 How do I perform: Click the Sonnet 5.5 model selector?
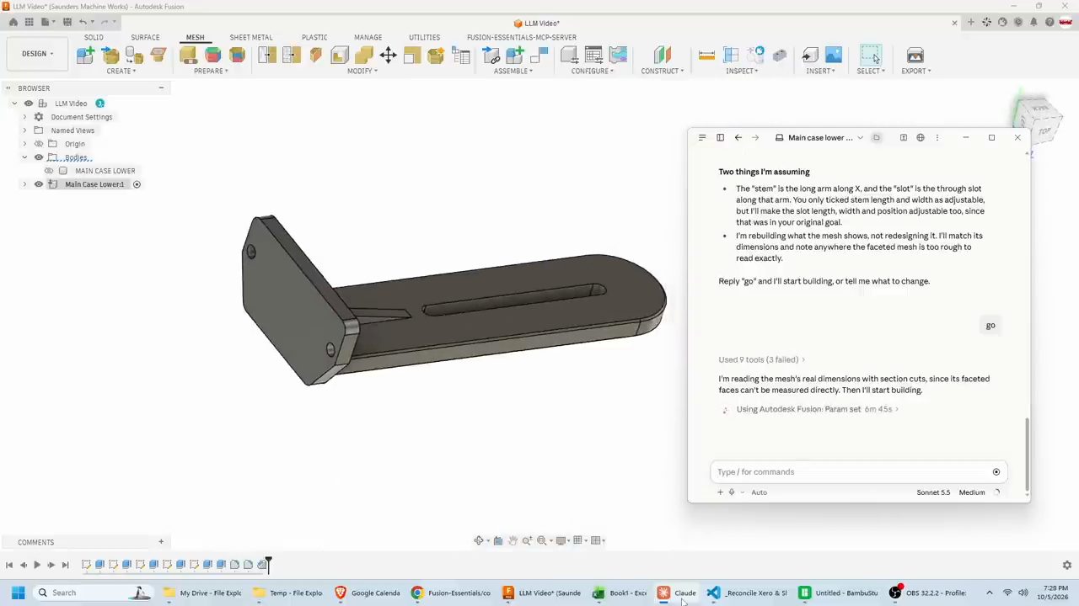click(933, 492)
